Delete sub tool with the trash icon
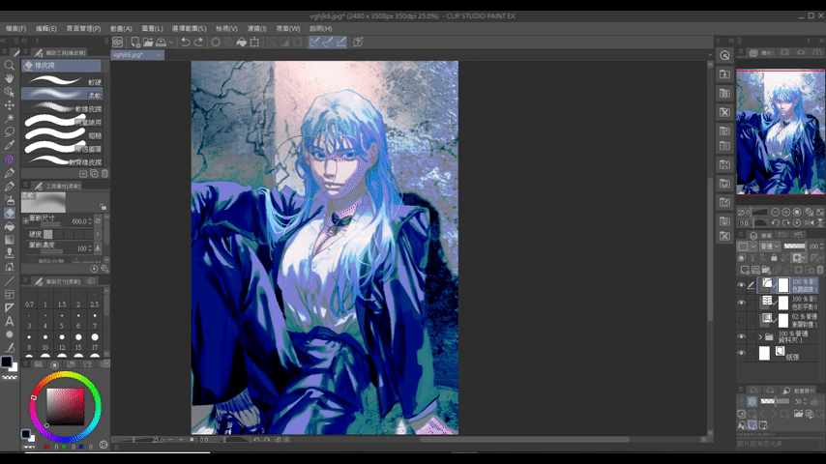 point(104,173)
